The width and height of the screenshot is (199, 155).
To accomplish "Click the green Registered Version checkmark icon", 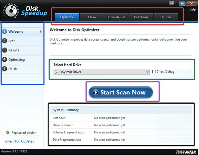I will click(x=8, y=132).
